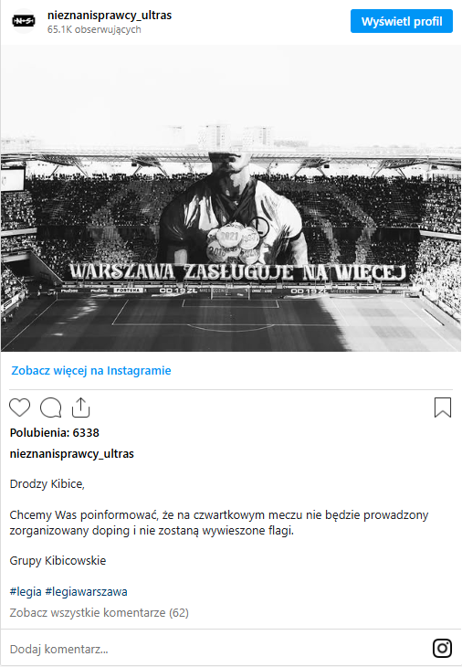Click the Polubienia: 6338 likes count
This screenshot has width=462, height=667.
point(55,432)
